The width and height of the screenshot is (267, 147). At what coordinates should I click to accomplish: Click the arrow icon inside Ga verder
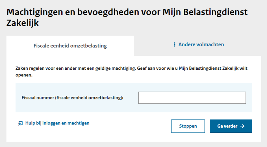pos(242,126)
